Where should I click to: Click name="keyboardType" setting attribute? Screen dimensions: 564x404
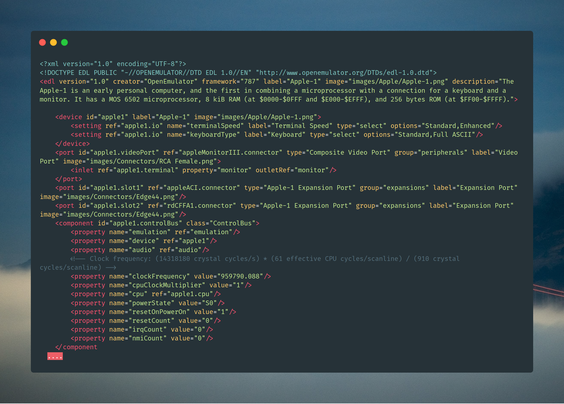tap(204, 135)
